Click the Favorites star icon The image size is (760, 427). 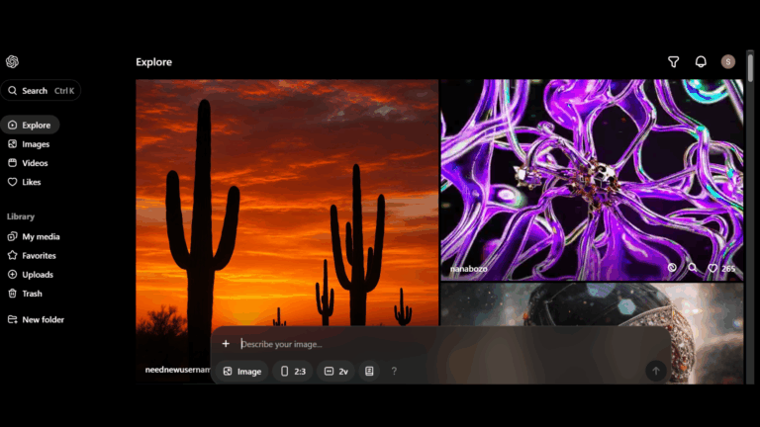pyautogui.click(x=12, y=255)
